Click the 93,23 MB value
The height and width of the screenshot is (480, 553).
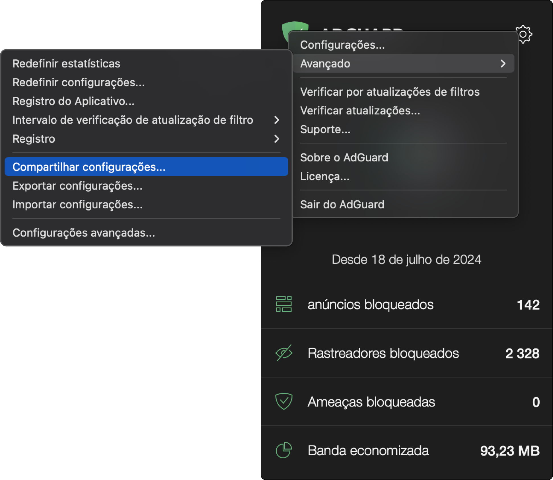[x=510, y=451]
